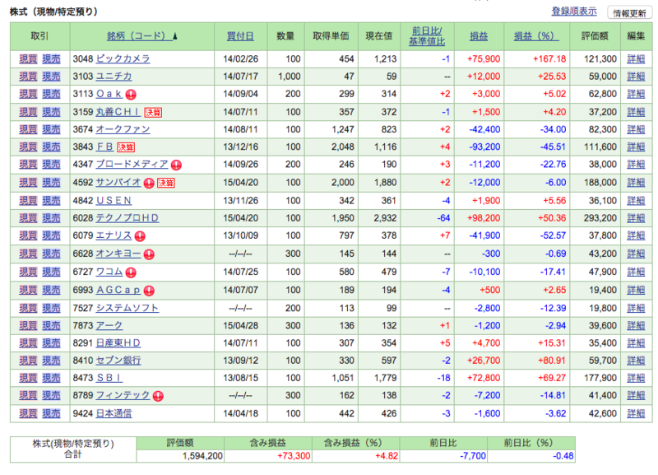
Task: Click the red alert icon beside ブロードメディア
Action: click(176, 165)
